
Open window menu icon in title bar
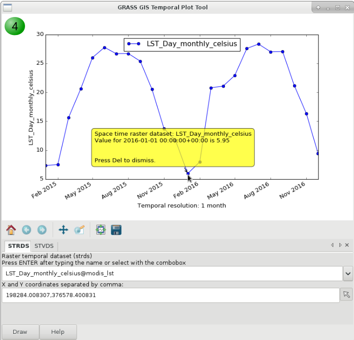click(x=8, y=8)
